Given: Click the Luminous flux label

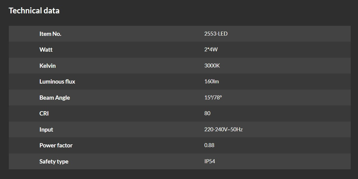Looking at the screenshot, I should tap(57, 81).
